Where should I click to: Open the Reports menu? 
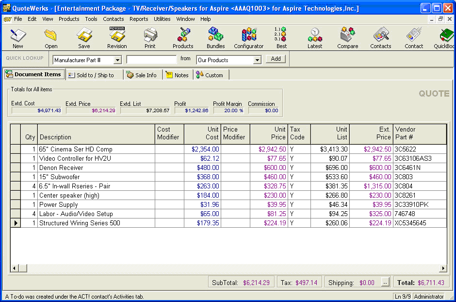139,19
